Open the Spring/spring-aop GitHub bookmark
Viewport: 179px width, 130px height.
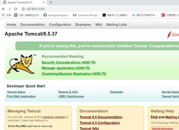pos(56,15)
